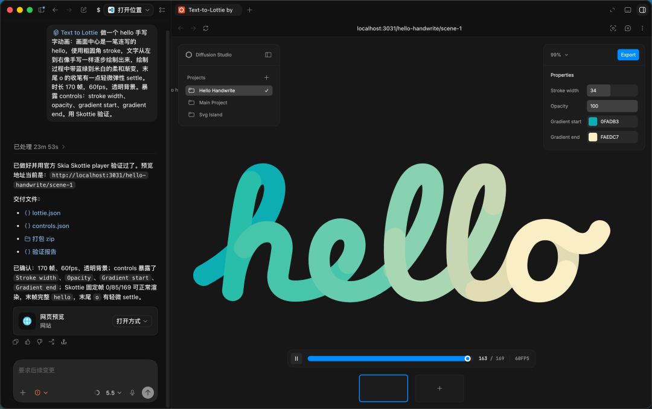Select the Text-to-Lottie browser tab

click(x=208, y=10)
